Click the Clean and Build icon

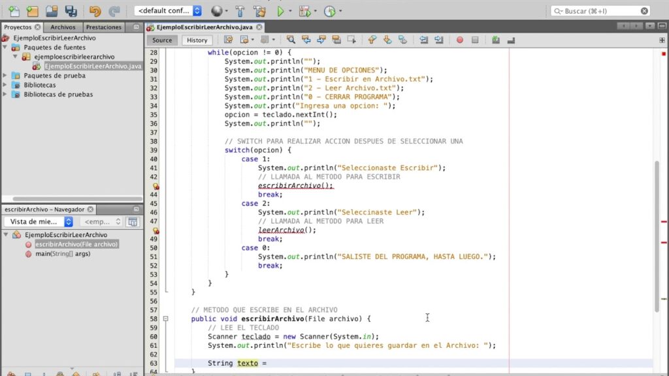[x=259, y=11]
